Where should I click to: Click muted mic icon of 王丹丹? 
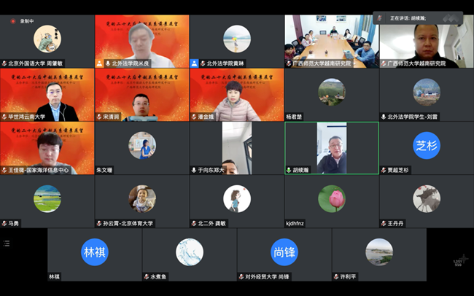point(384,223)
